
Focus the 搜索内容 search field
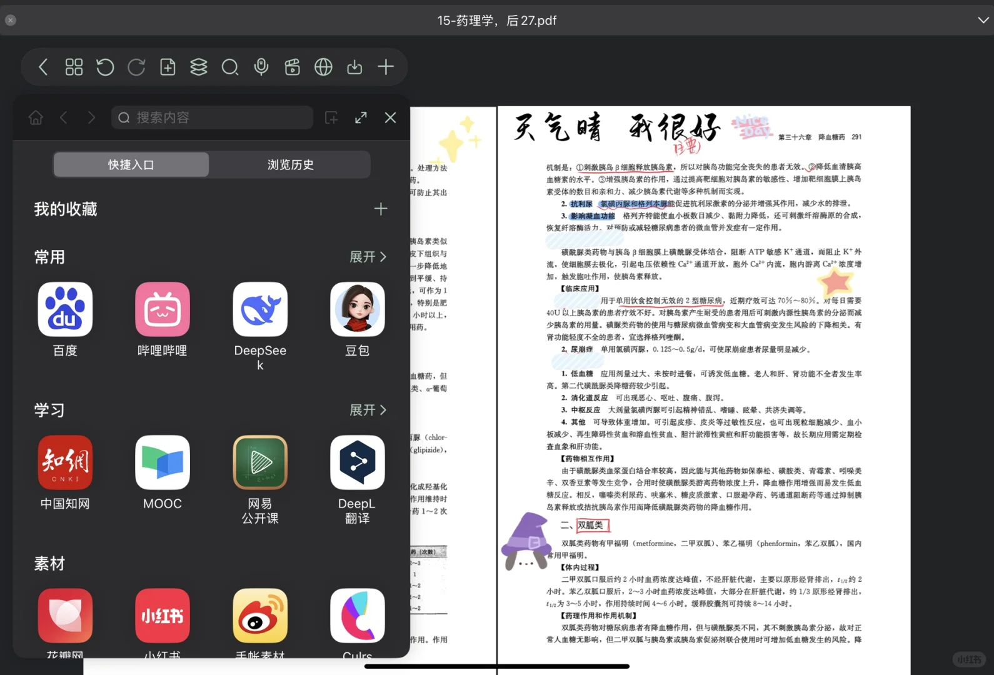[212, 117]
